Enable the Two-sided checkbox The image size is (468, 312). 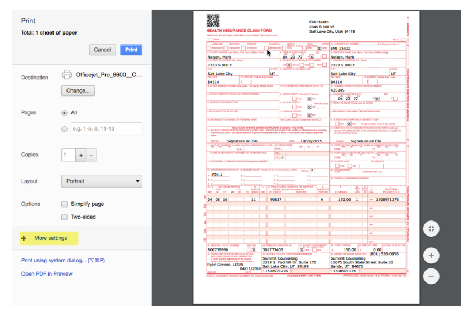click(64, 217)
